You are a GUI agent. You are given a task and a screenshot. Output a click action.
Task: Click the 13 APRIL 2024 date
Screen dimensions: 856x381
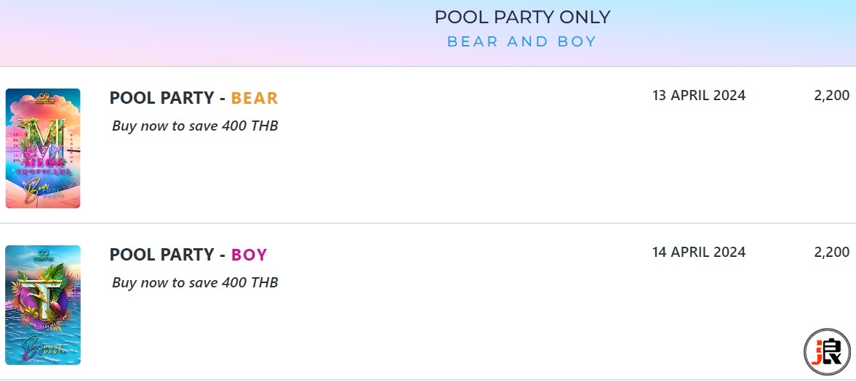click(699, 95)
